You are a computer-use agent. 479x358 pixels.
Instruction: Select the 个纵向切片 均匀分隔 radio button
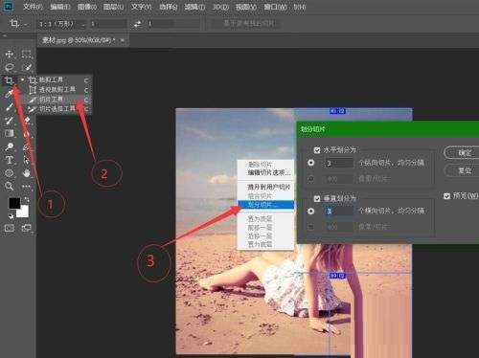pyautogui.click(x=310, y=163)
